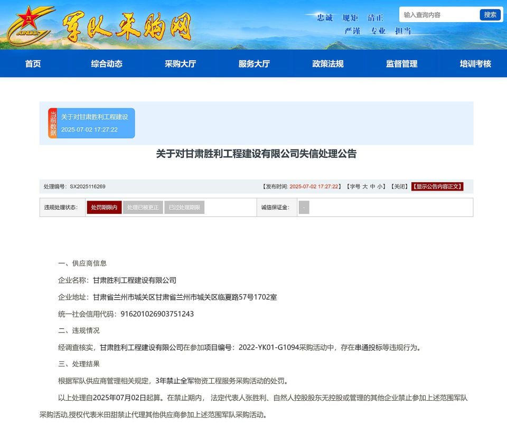507x425 pixels.
Task: Select the 当前数据 announcement card
Action: (91, 123)
